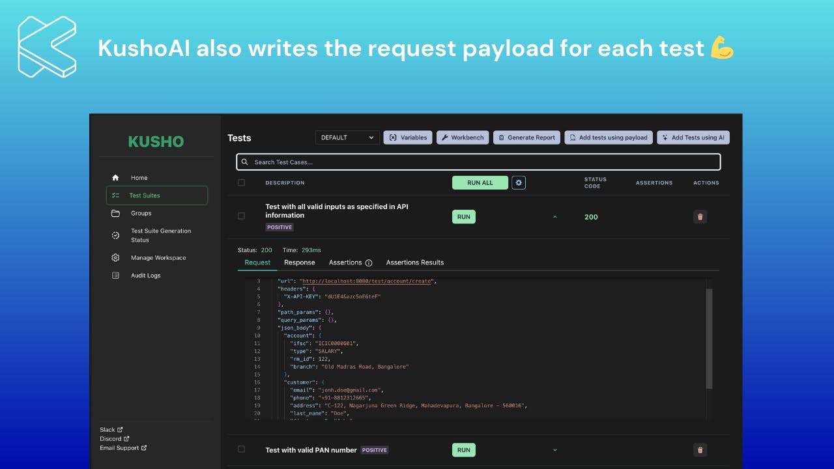Collapse the valid inputs test details chevron
834x469 pixels.
[x=555, y=217]
